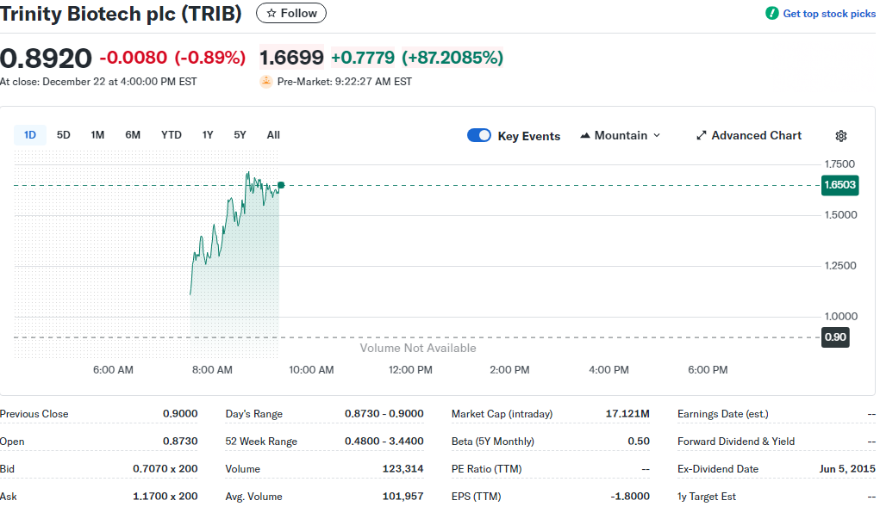Select the 1D range tab
Image resolution: width=880 pixels, height=519 pixels.
coord(30,135)
